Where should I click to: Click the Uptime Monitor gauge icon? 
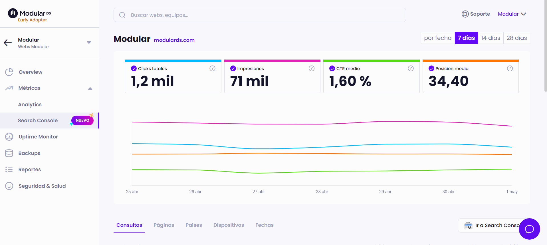pos(9,137)
